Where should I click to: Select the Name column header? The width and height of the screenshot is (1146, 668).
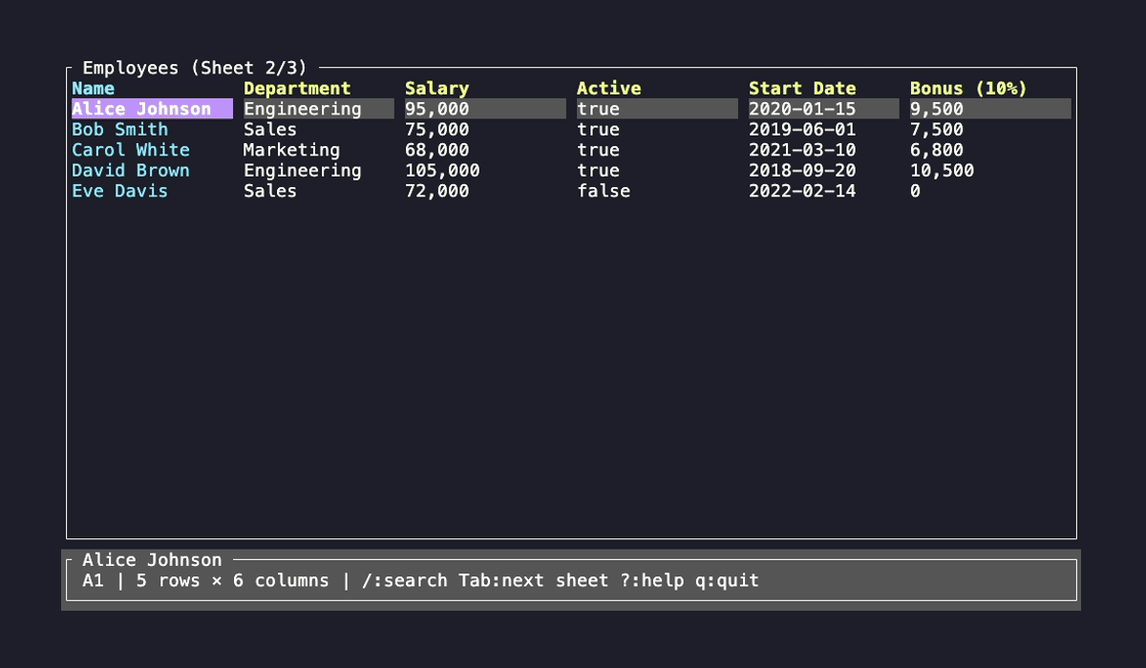pos(95,88)
